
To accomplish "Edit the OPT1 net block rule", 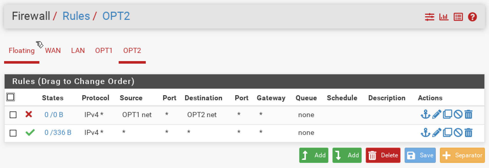I will 437,114.
